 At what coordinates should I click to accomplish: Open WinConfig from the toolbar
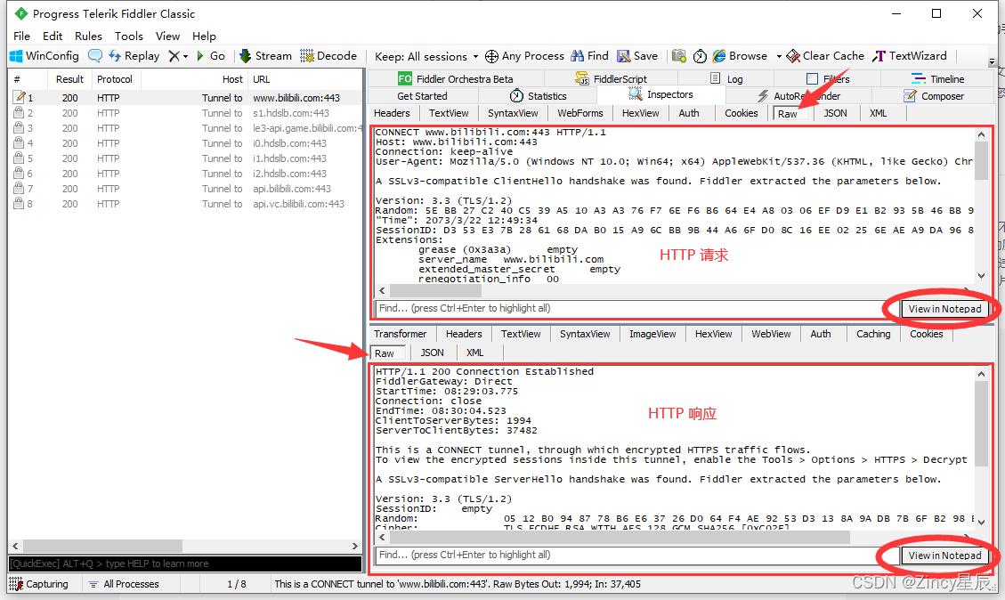45,56
